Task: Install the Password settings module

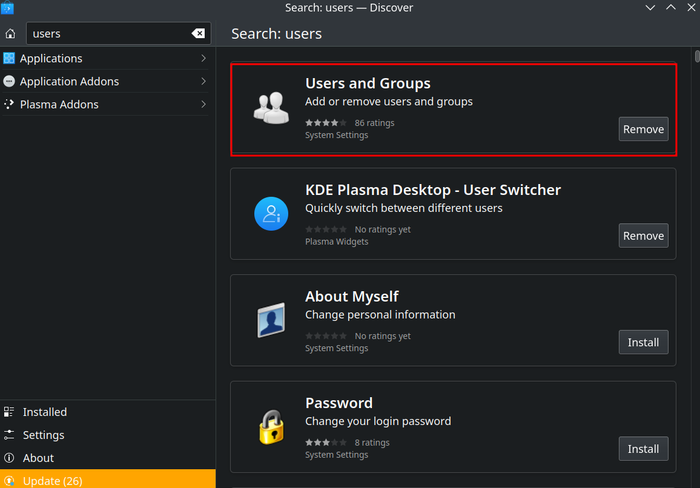Action: [643, 449]
